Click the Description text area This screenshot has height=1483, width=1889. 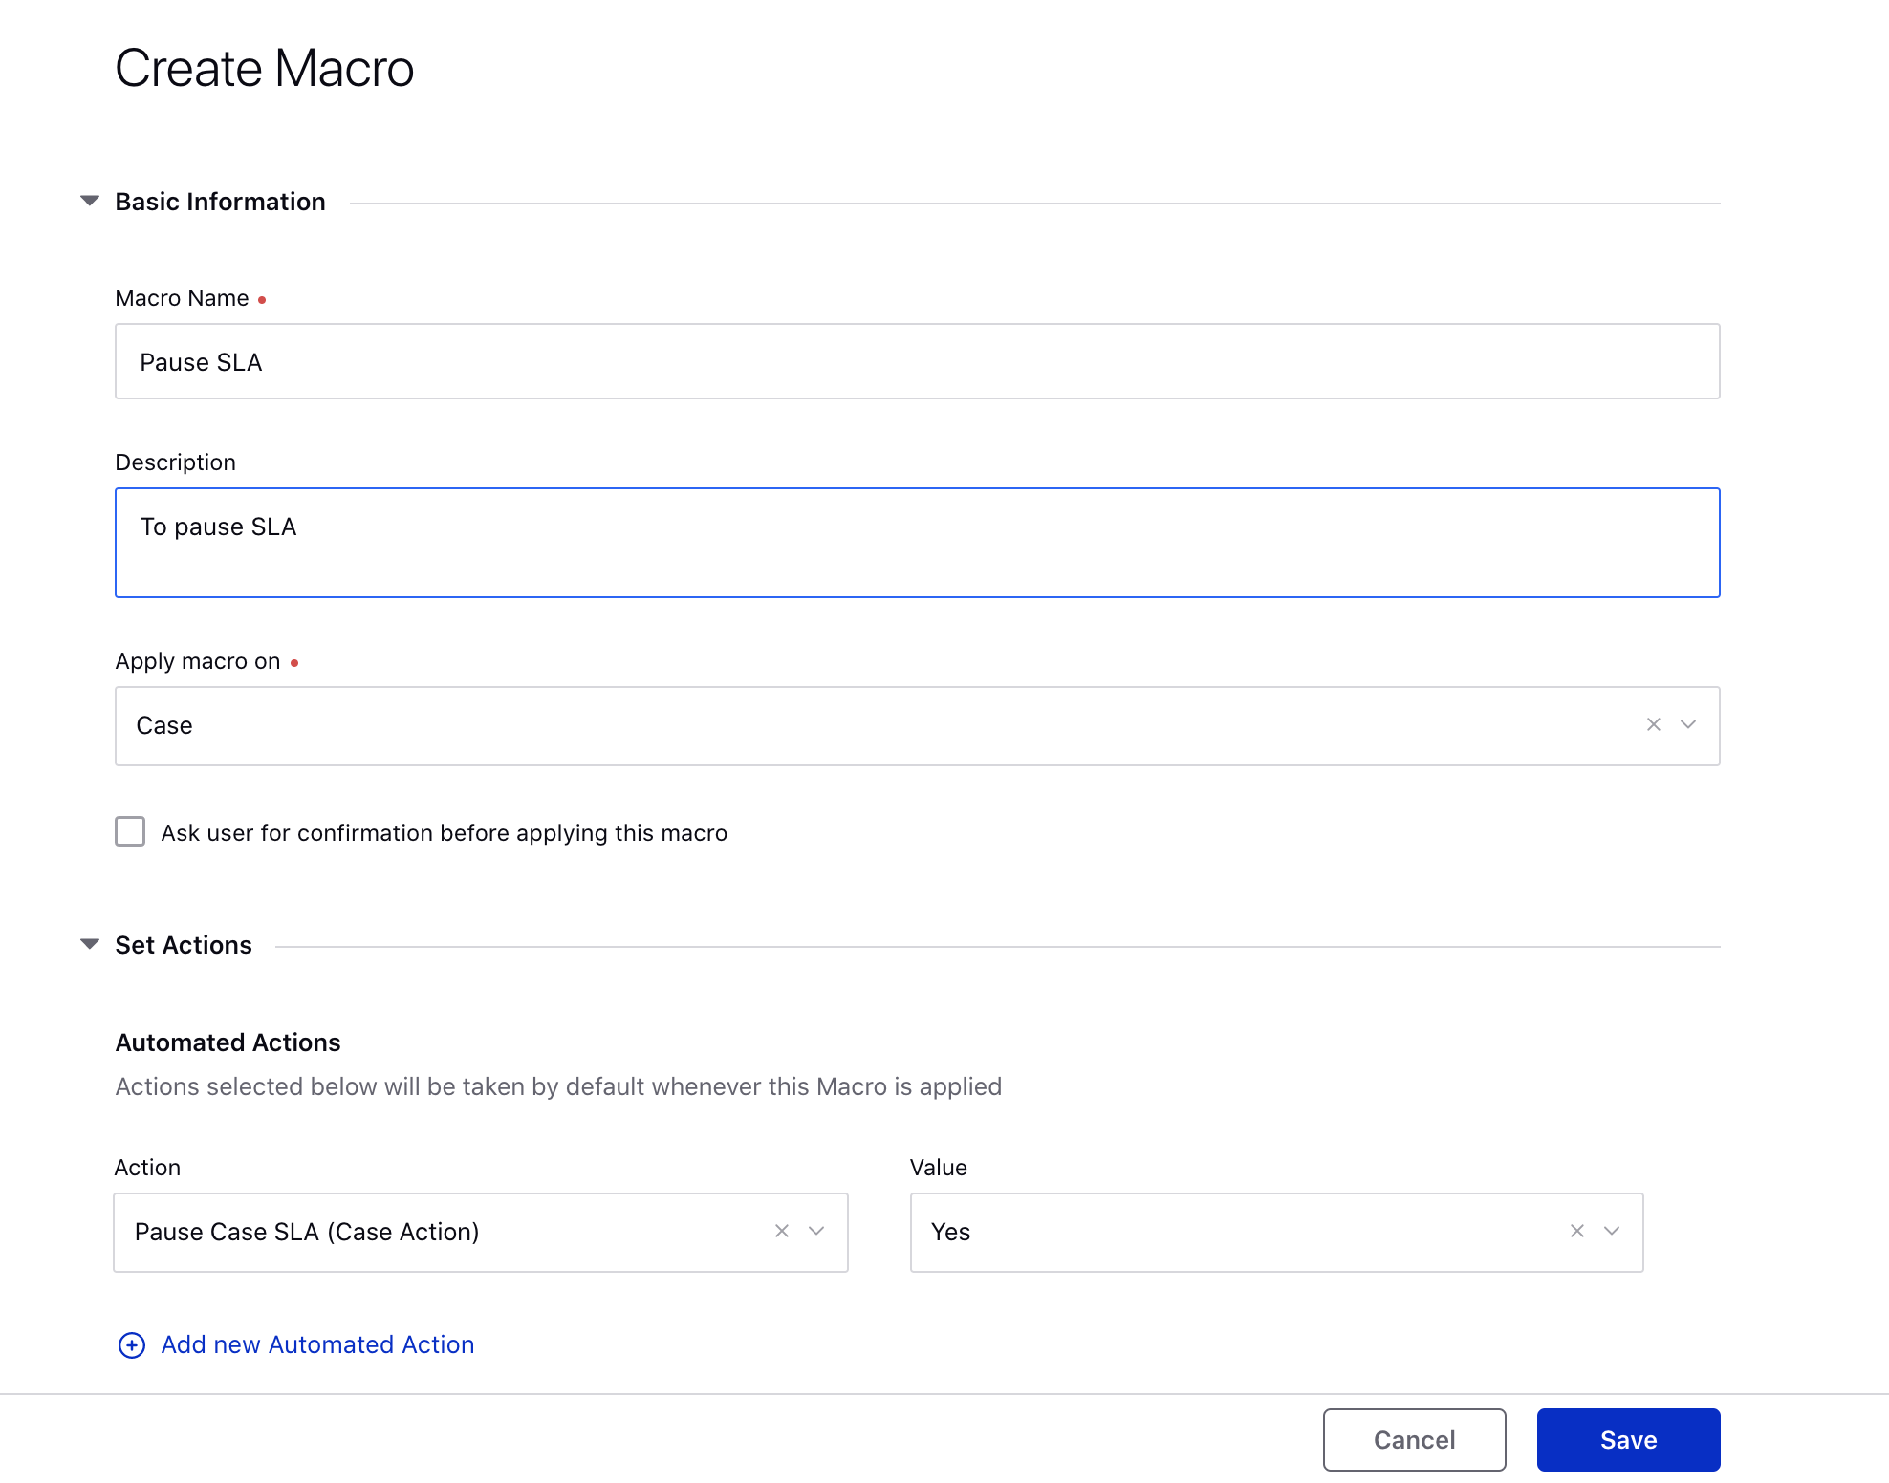click(917, 543)
